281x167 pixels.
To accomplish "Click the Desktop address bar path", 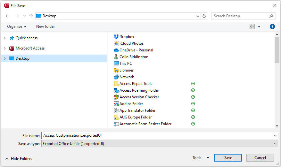I will click(49, 16).
